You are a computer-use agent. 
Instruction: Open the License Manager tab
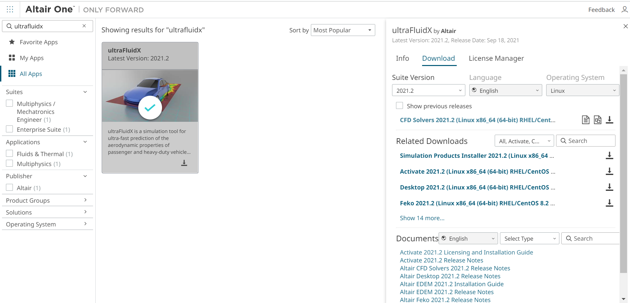496,58
